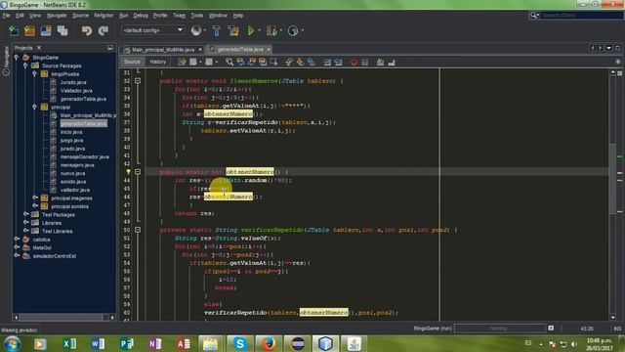The height and width of the screenshot is (352, 625).
Task: Select mensajeGanador.java in project tree
Action: pos(85,156)
